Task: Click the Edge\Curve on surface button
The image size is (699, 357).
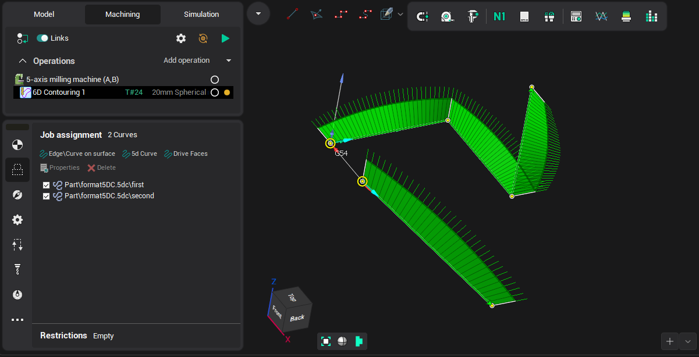Action: tap(77, 153)
